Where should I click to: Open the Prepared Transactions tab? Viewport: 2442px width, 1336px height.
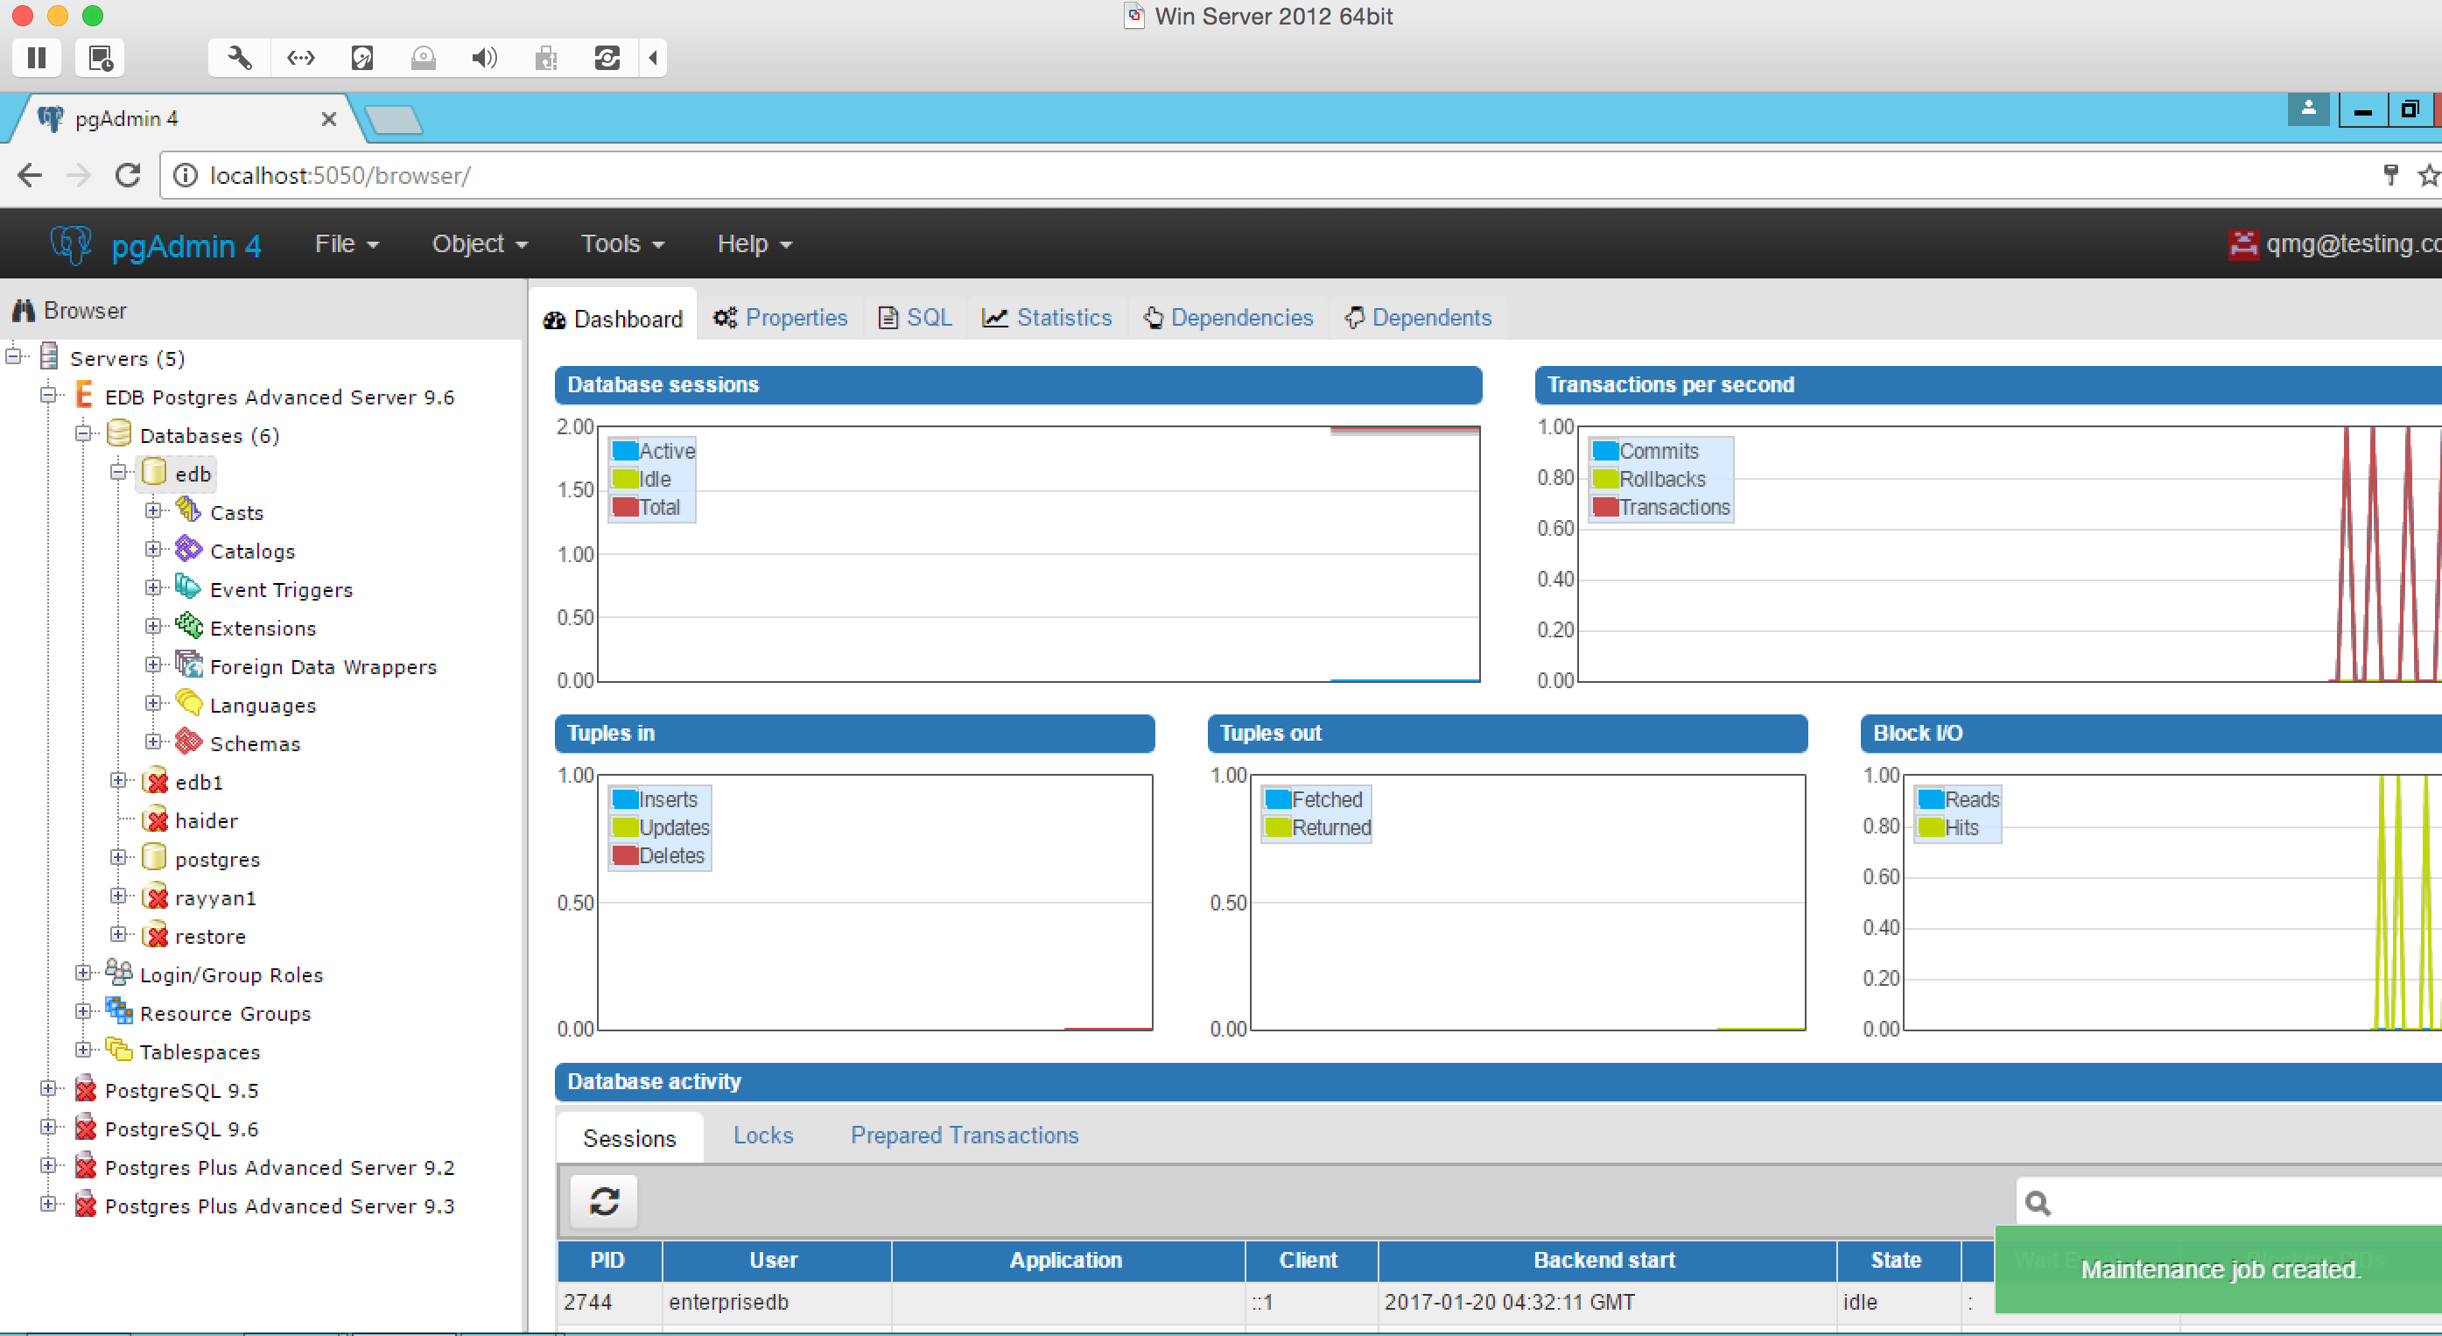(964, 1135)
